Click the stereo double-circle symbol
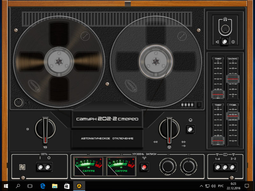The width and height of the screenshot is (255, 191). pos(225,154)
